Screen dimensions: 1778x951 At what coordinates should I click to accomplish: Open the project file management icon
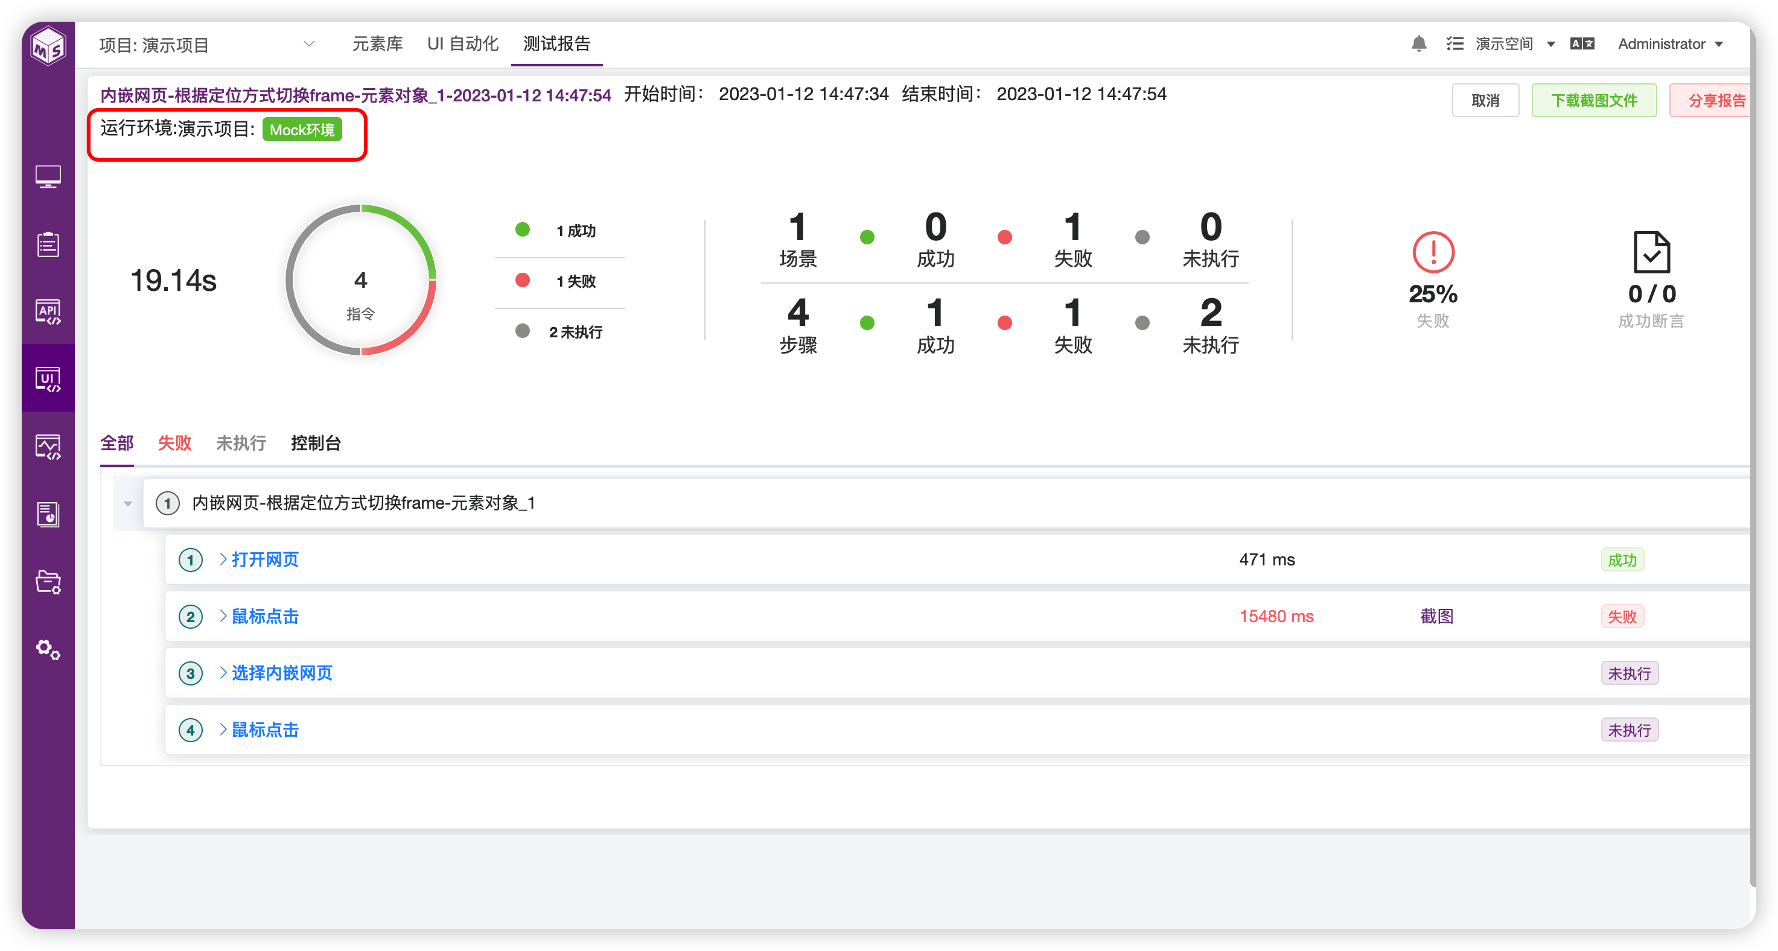(x=48, y=582)
